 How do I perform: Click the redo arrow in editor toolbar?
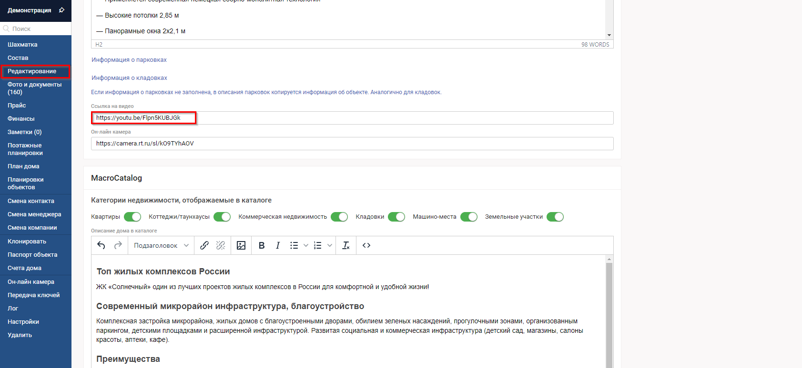[118, 245]
